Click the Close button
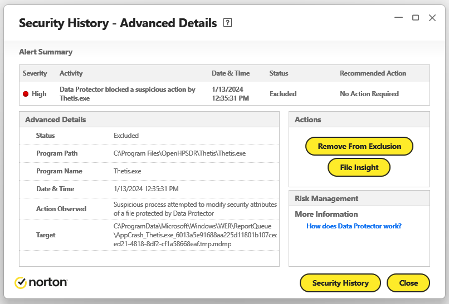The width and height of the screenshot is (449, 304). point(408,283)
